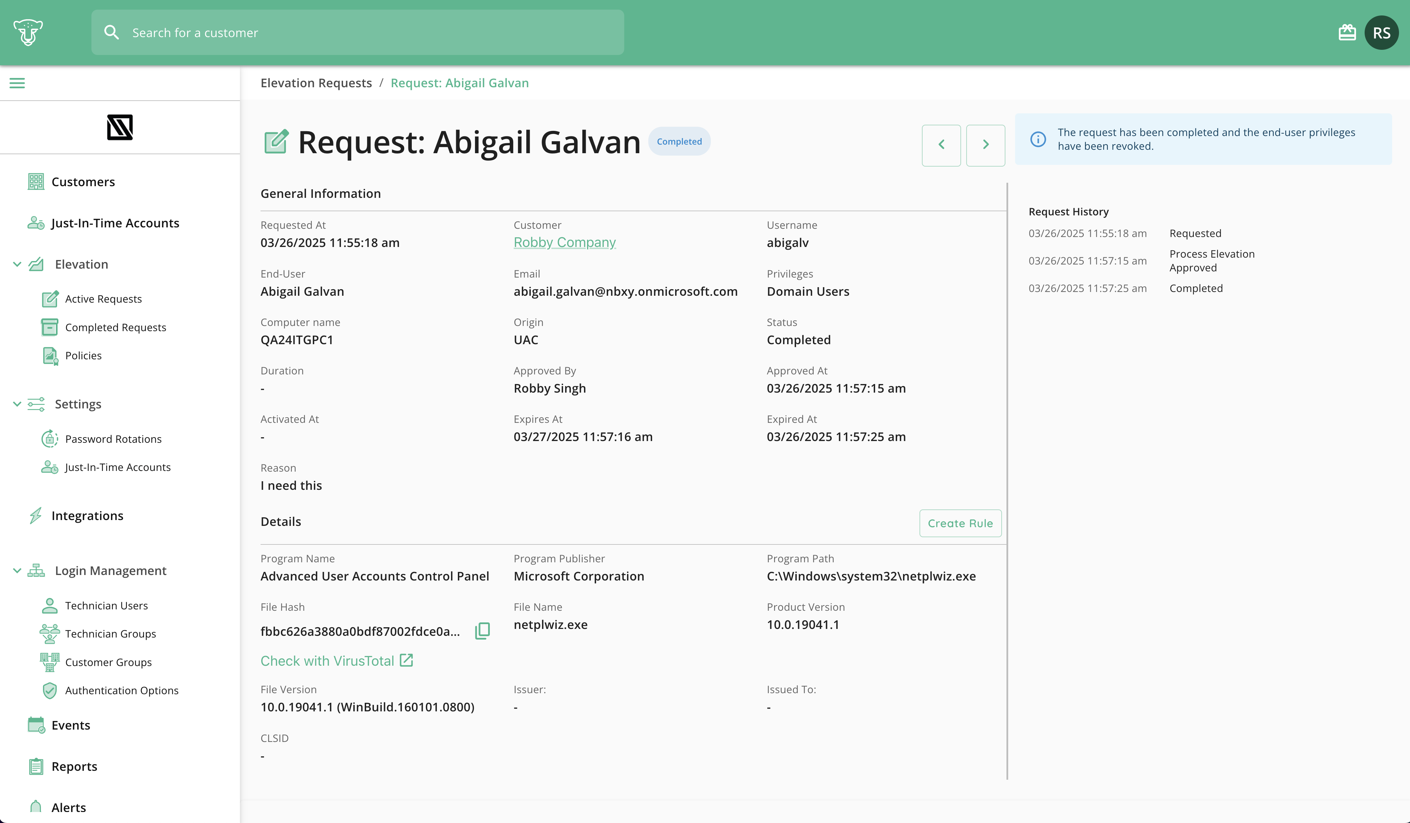Click the Integrations lightning icon
The image size is (1410, 823).
[36, 516]
